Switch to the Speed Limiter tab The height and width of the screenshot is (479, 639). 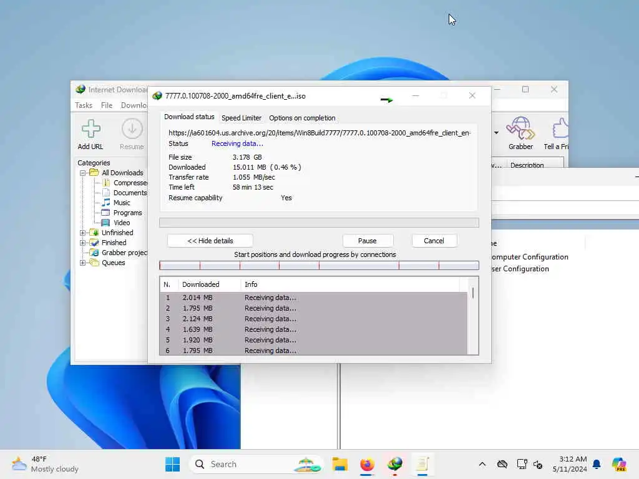point(241,118)
